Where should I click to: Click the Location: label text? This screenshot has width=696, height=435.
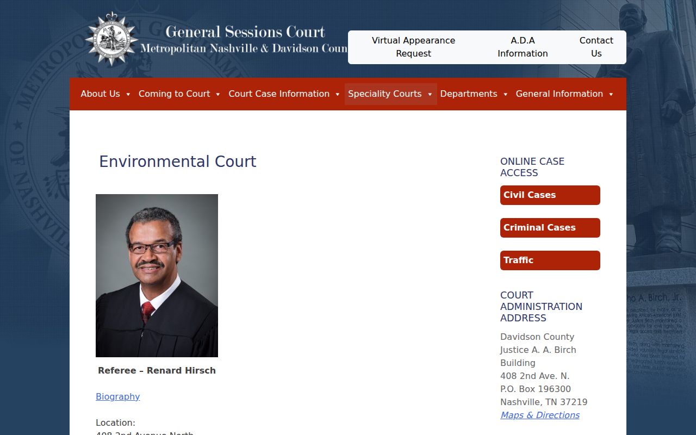(x=115, y=422)
